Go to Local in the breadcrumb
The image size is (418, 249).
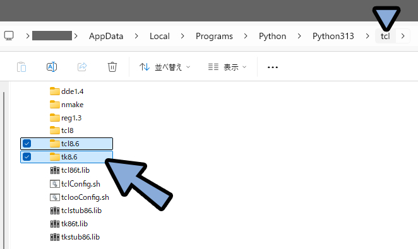[x=159, y=36]
